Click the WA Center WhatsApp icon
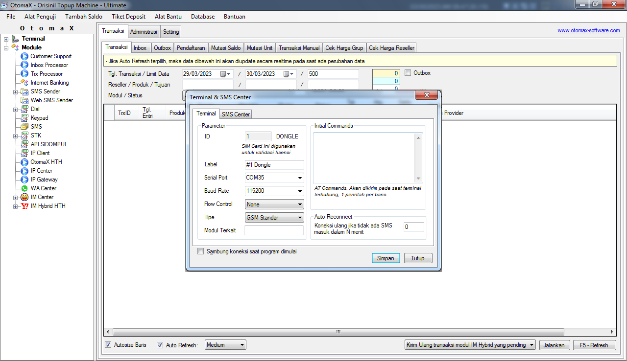 [x=24, y=188]
